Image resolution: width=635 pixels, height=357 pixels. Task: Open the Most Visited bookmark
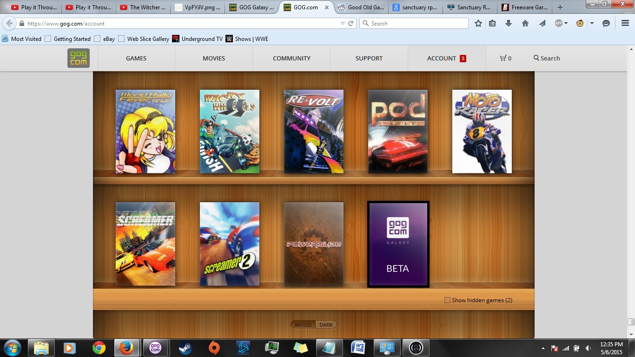[x=22, y=39]
